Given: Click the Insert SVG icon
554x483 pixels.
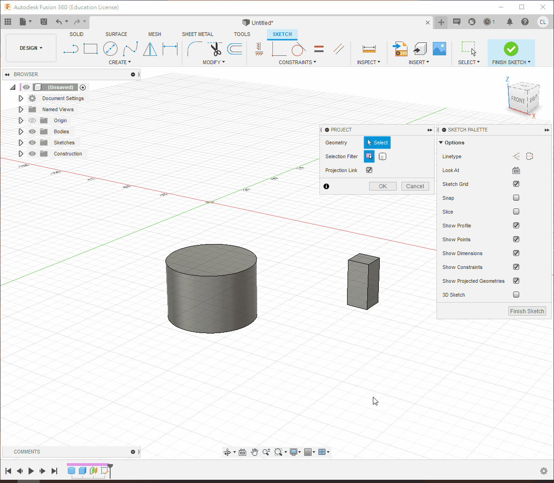Looking at the screenshot, I should point(400,49).
